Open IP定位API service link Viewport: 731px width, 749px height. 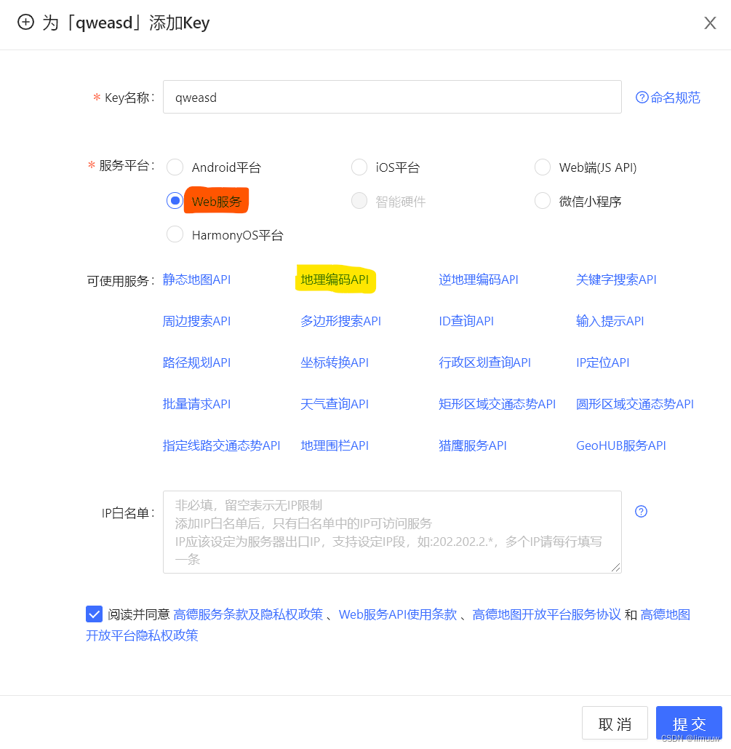tap(602, 362)
